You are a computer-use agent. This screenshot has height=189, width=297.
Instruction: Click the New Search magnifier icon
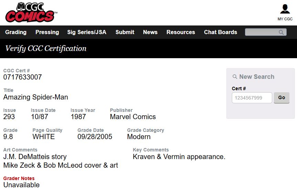[x=235, y=77]
